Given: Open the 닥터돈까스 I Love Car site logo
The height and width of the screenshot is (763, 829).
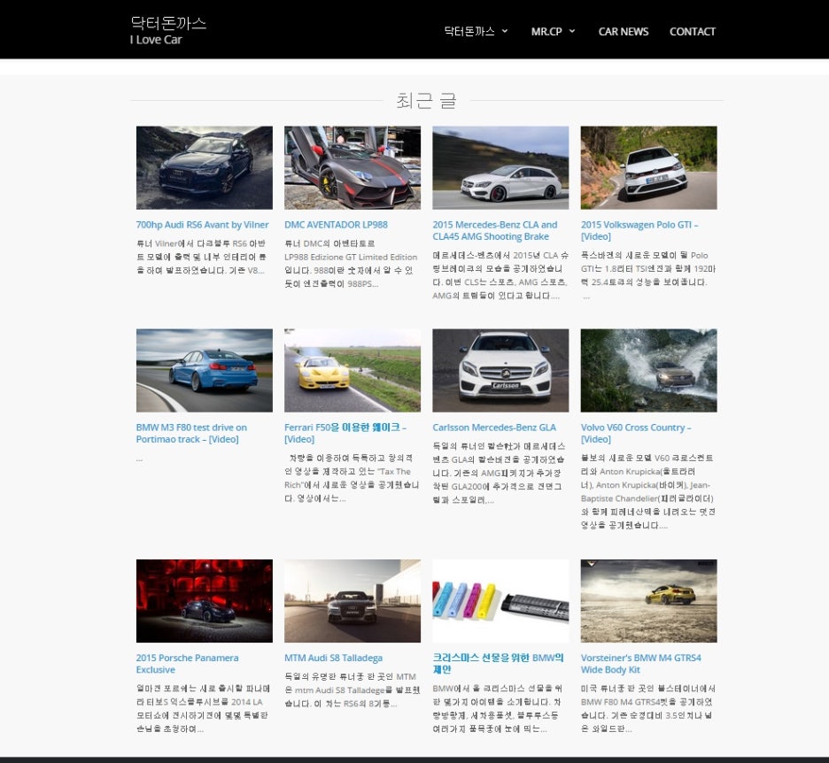Looking at the screenshot, I should 168,31.
